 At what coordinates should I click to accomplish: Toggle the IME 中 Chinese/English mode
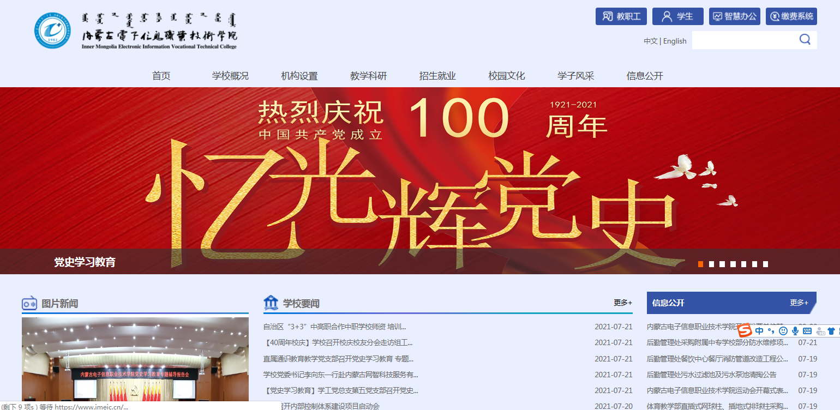pyautogui.click(x=759, y=331)
